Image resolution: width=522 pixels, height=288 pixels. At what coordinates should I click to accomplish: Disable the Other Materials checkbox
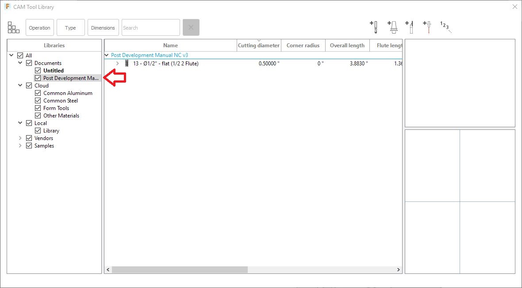coord(38,115)
